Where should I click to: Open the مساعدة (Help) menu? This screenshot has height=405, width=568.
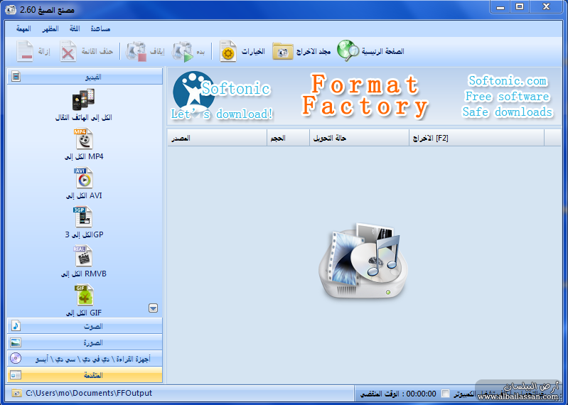pos(100,28)
